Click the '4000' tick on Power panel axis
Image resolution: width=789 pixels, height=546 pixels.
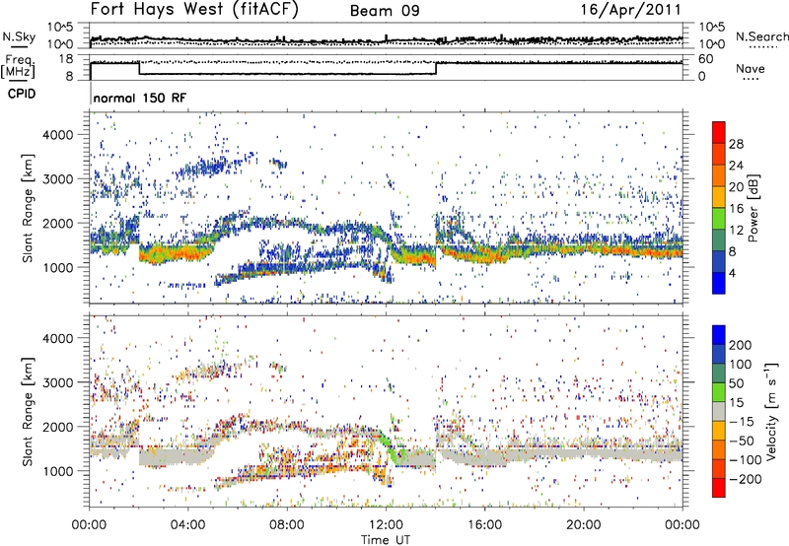click(58, 135)
